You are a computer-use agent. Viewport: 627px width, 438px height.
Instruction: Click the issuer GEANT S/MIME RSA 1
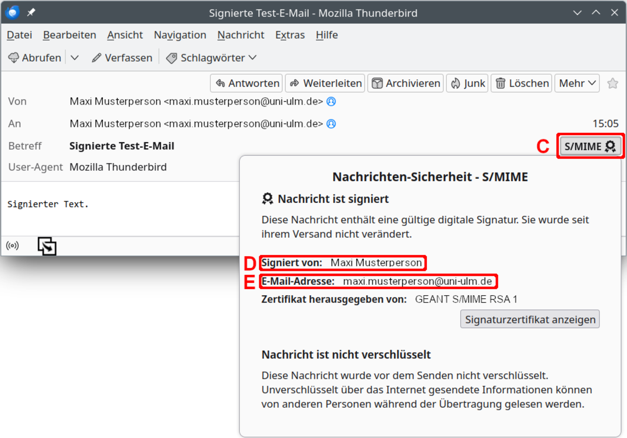(466, 299)
